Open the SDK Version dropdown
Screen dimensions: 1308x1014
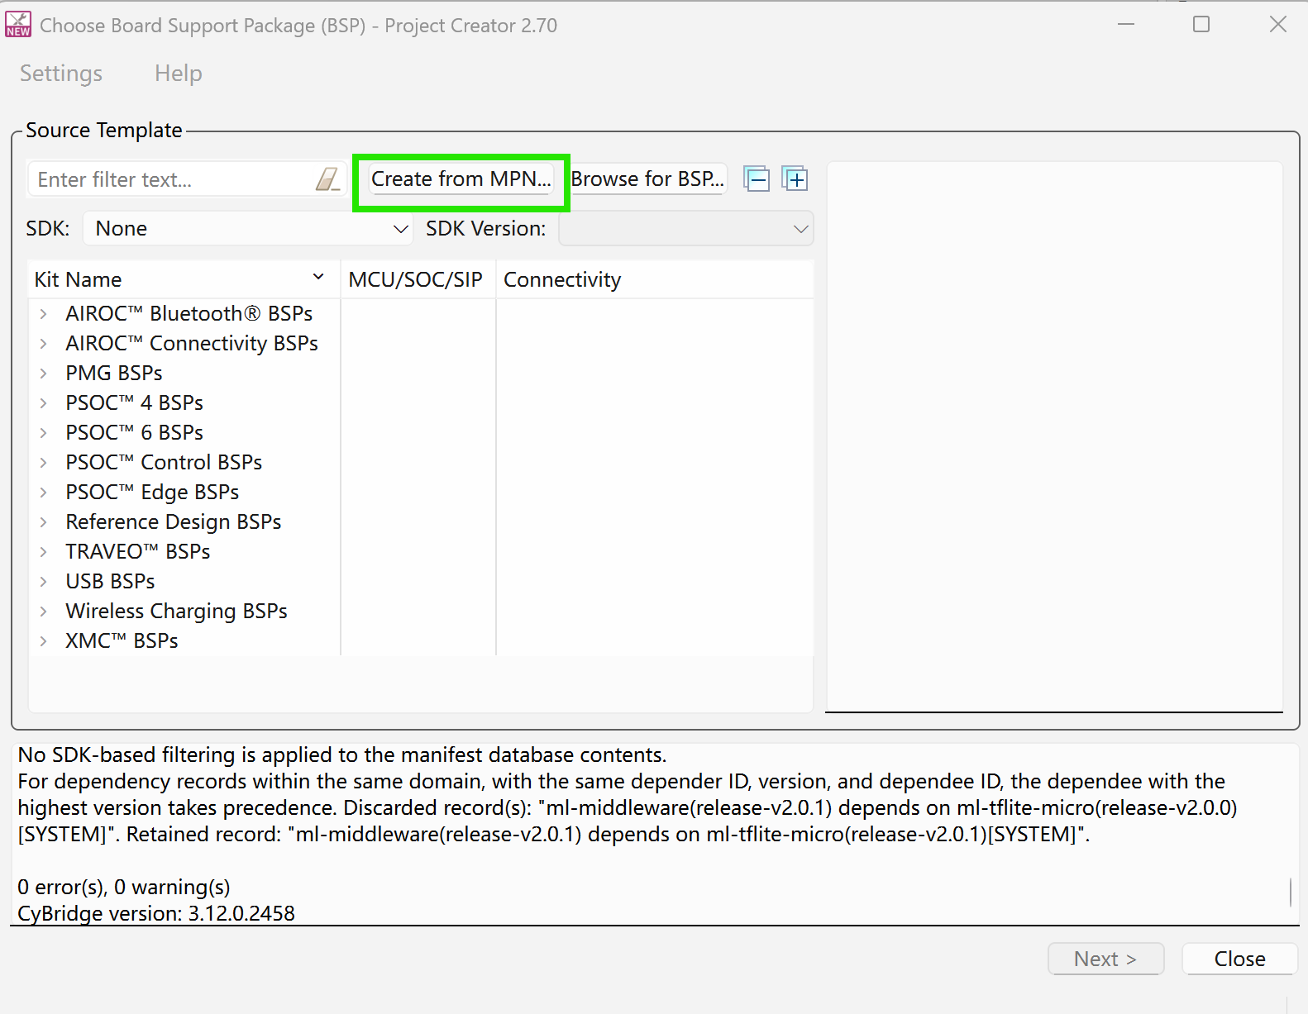[x=686, y=229]
